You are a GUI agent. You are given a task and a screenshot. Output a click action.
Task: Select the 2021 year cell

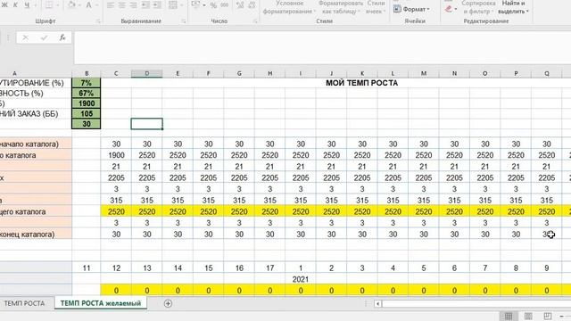click(301, 279)
